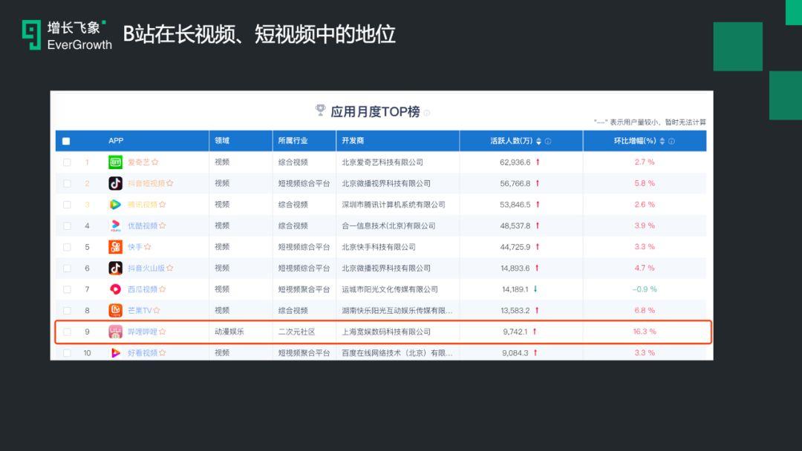
Task: Click the Douyin short video app icon
Action: coord(115,183)
